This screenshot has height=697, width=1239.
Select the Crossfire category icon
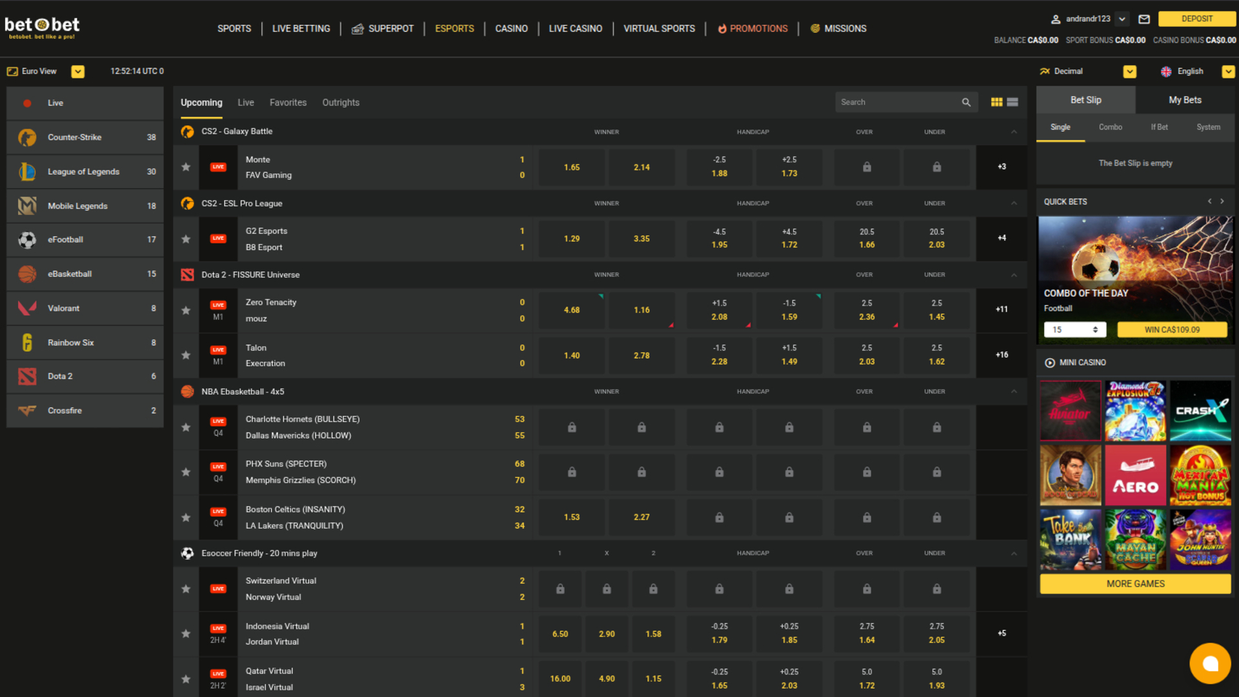(27, 410)
